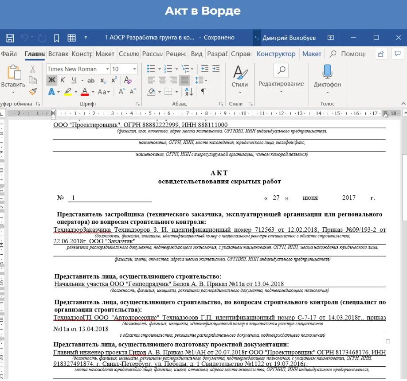Click the table grid icon in quick access toolbar
Screen dimensions: 407x381
(72, 38)
